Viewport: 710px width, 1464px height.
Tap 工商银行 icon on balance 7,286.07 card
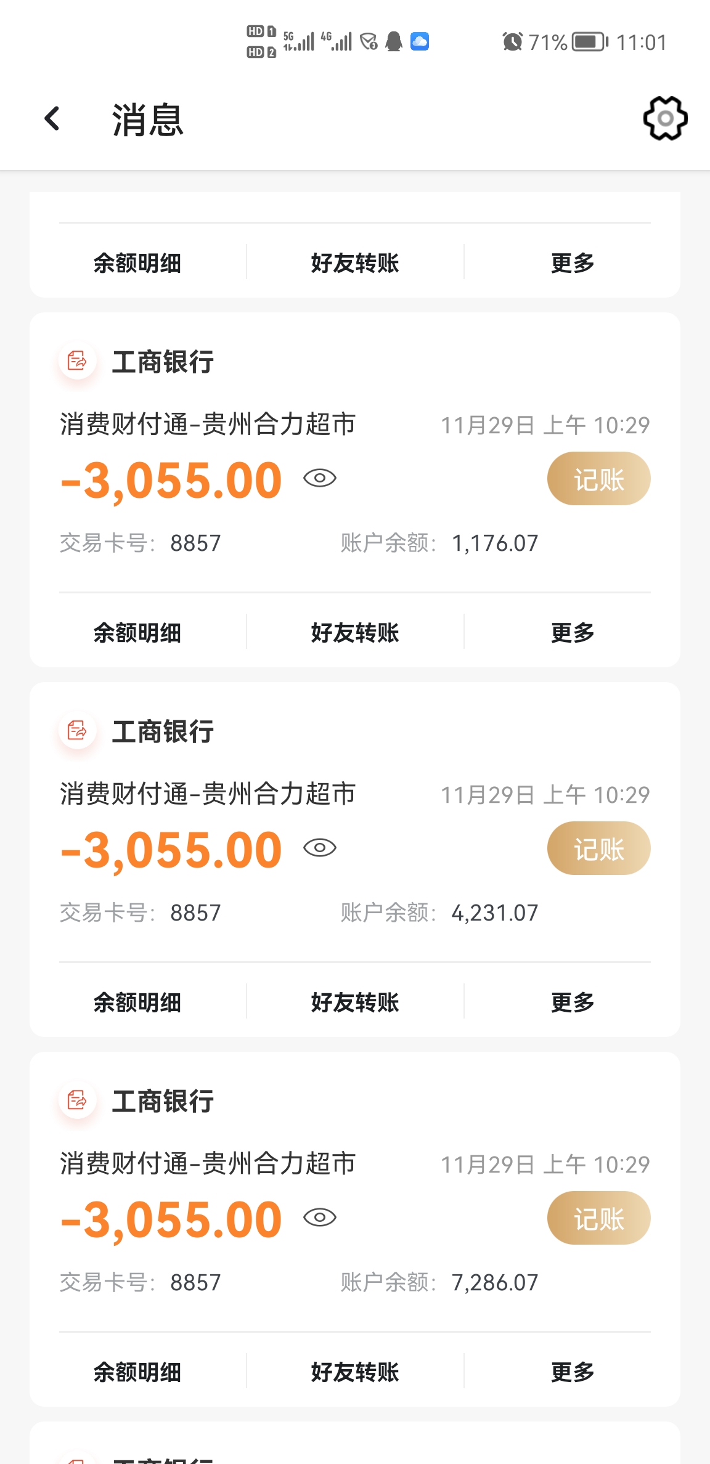point(78,1100)
